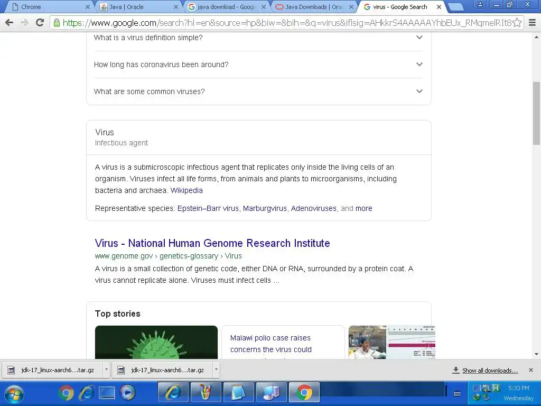Switch to Chrome taskbar window button
The width and height of the screenshot is (541, 406).
[304, 393]
